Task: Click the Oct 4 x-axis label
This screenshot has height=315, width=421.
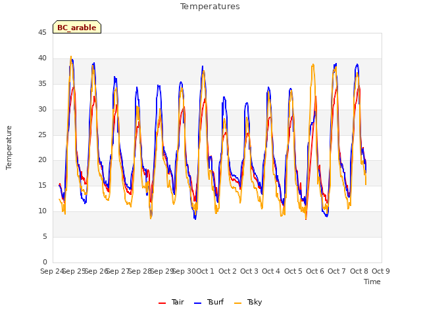Action: pyautogui.click(x=271, y=271)
